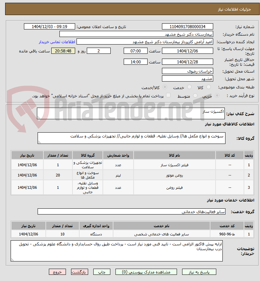
Task: Click 'نام خدمت' column header in services table
Action: (162, 226)
